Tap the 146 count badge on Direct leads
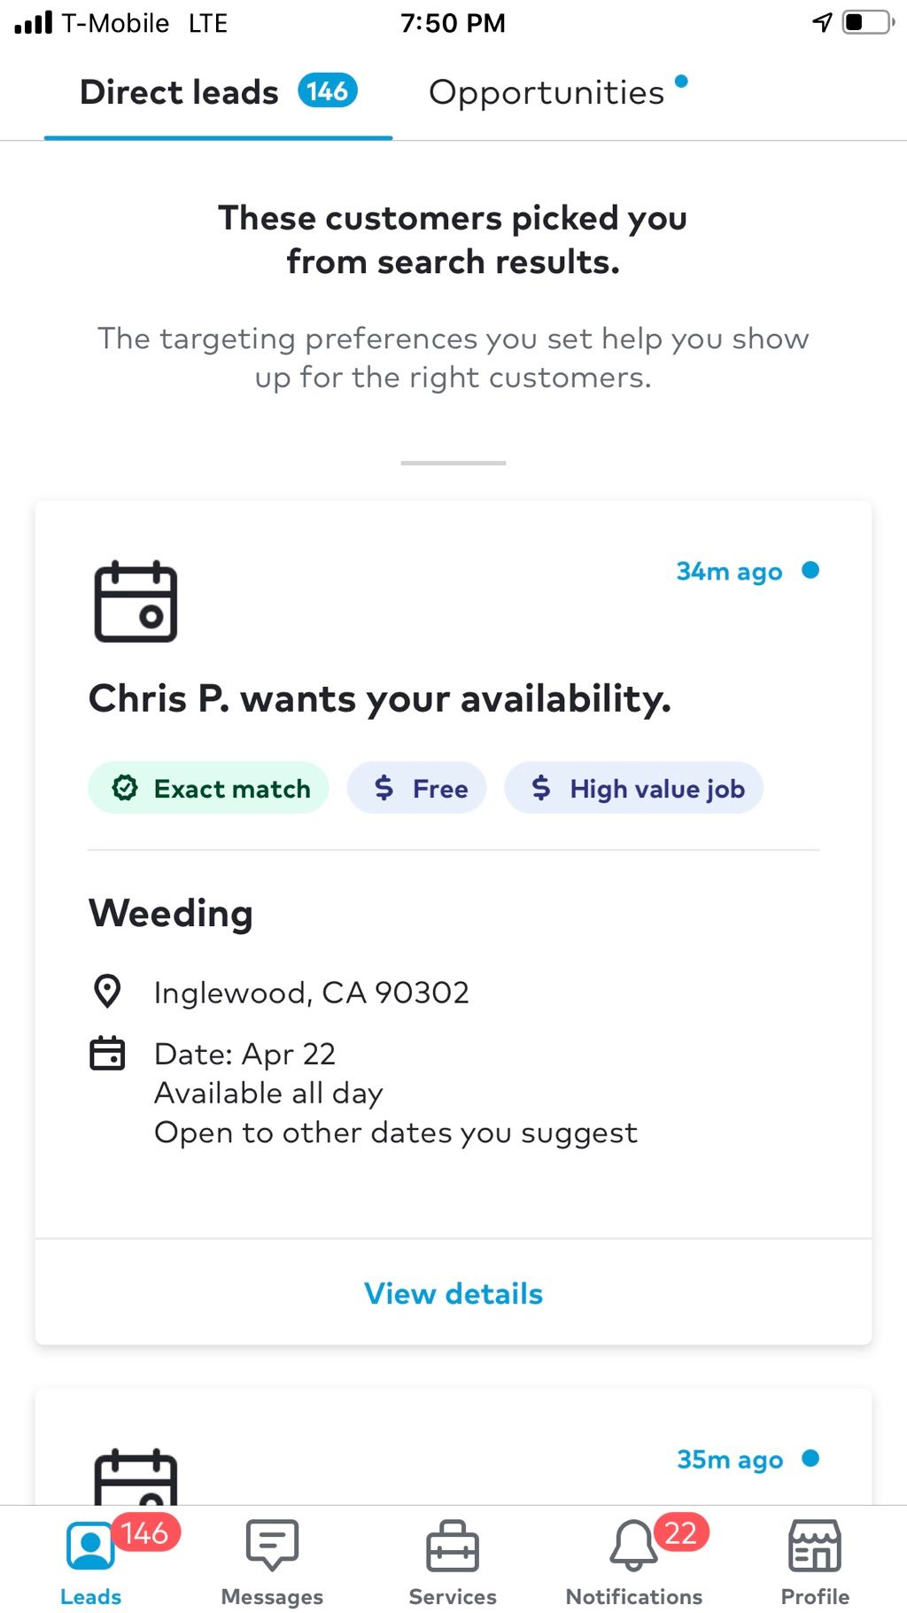 pyautogui.click(x=328, y=90)
